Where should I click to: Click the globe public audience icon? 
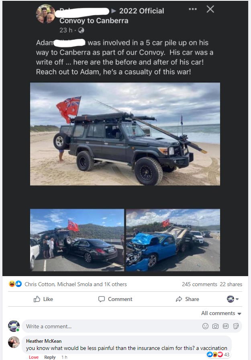tap(81, 31)
